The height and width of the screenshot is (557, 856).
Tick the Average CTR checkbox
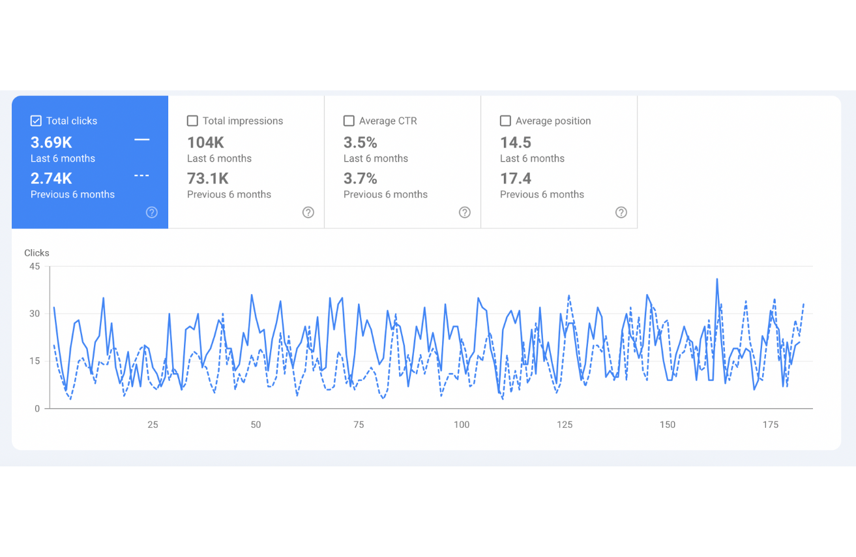tap(349, 121)
